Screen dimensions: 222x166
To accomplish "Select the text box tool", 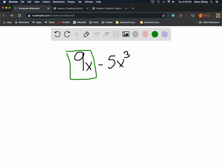I will click(116, 34).
